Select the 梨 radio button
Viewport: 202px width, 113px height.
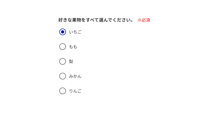[63, 61]
